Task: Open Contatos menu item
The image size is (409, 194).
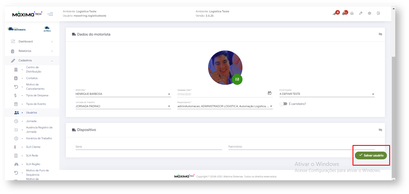Action: click(x=32, y=78)
